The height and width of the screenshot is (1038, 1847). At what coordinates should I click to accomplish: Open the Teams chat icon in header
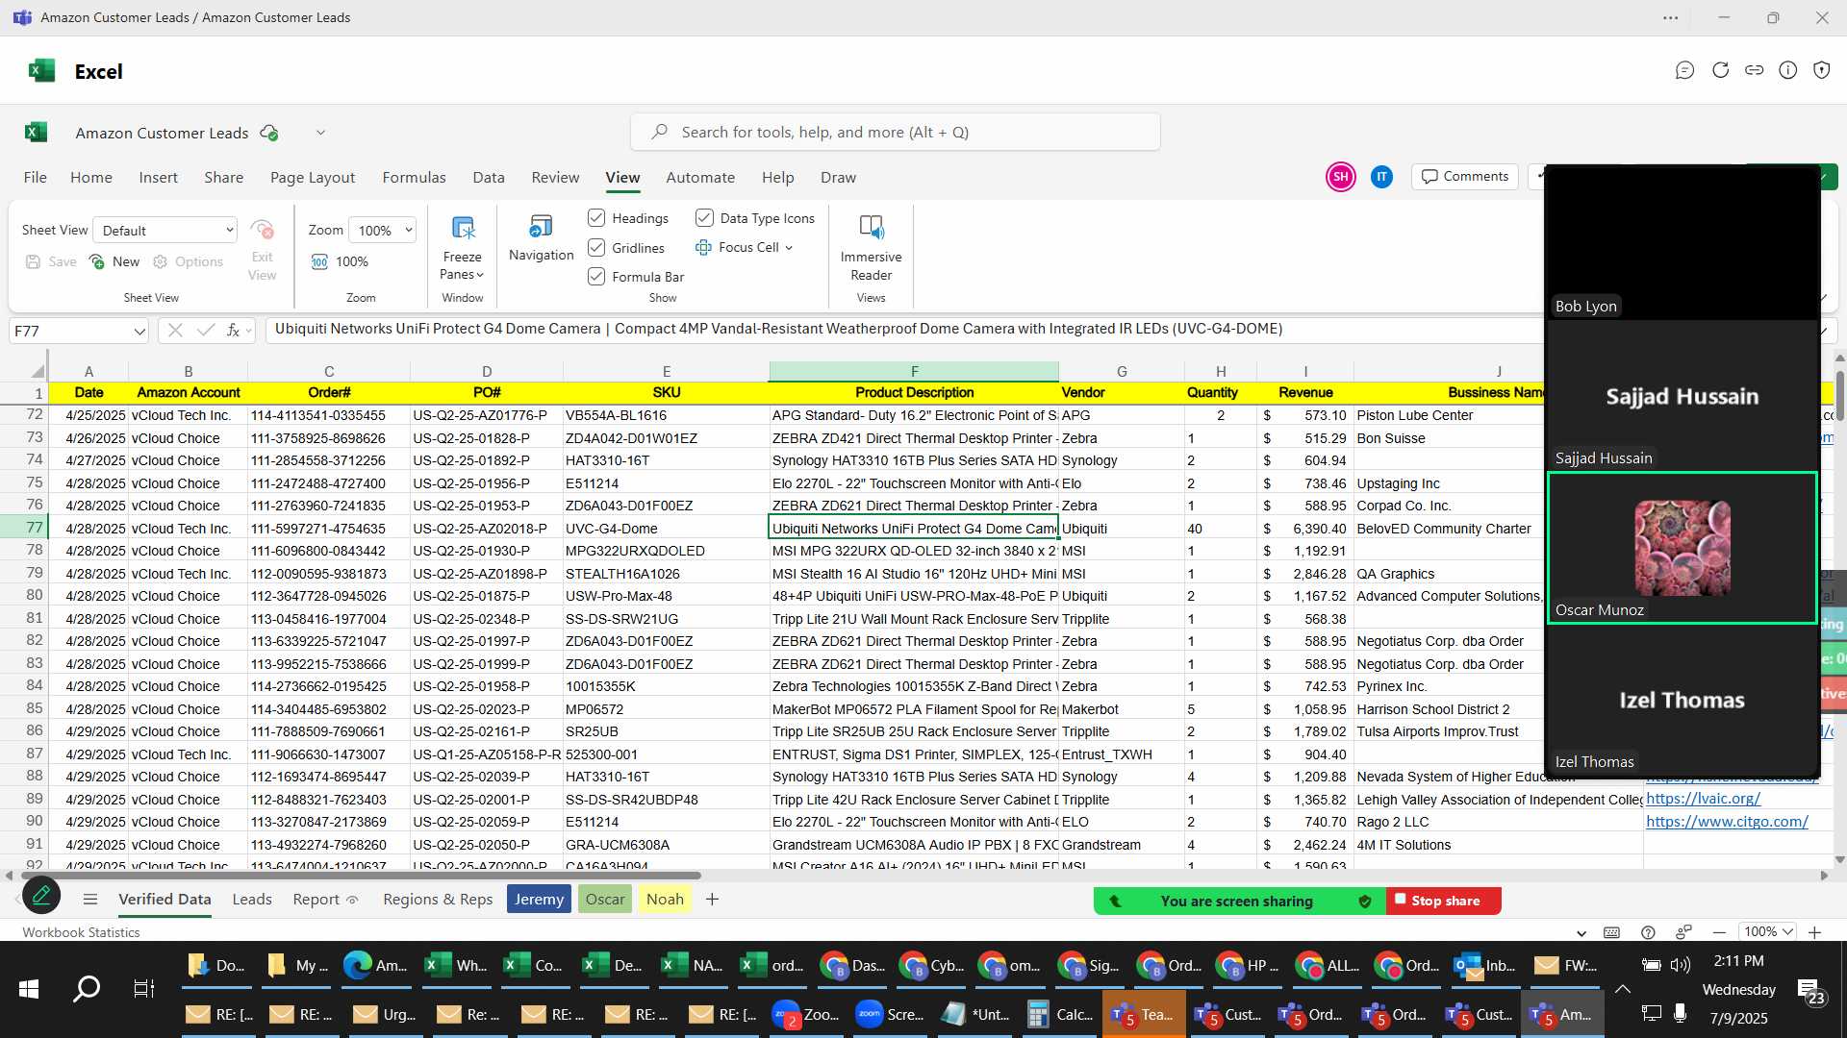click(x=1684, y=70)
